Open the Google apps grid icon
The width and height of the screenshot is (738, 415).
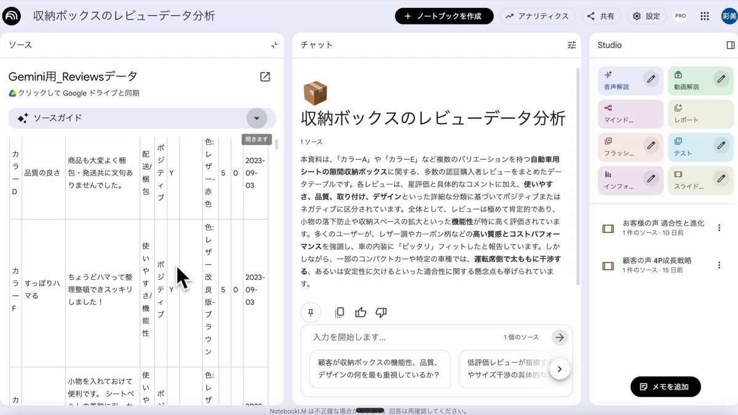click(x=705, y=16)
